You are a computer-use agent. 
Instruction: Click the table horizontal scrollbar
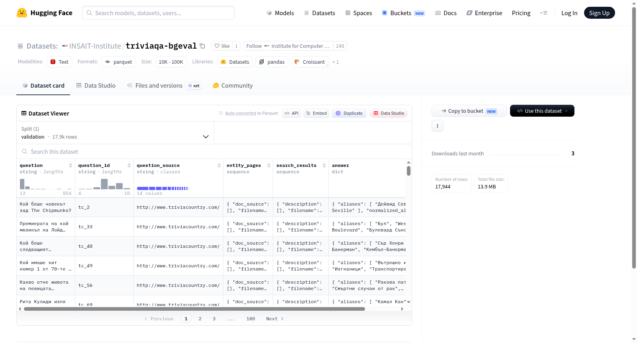click(x=194, y=309)
